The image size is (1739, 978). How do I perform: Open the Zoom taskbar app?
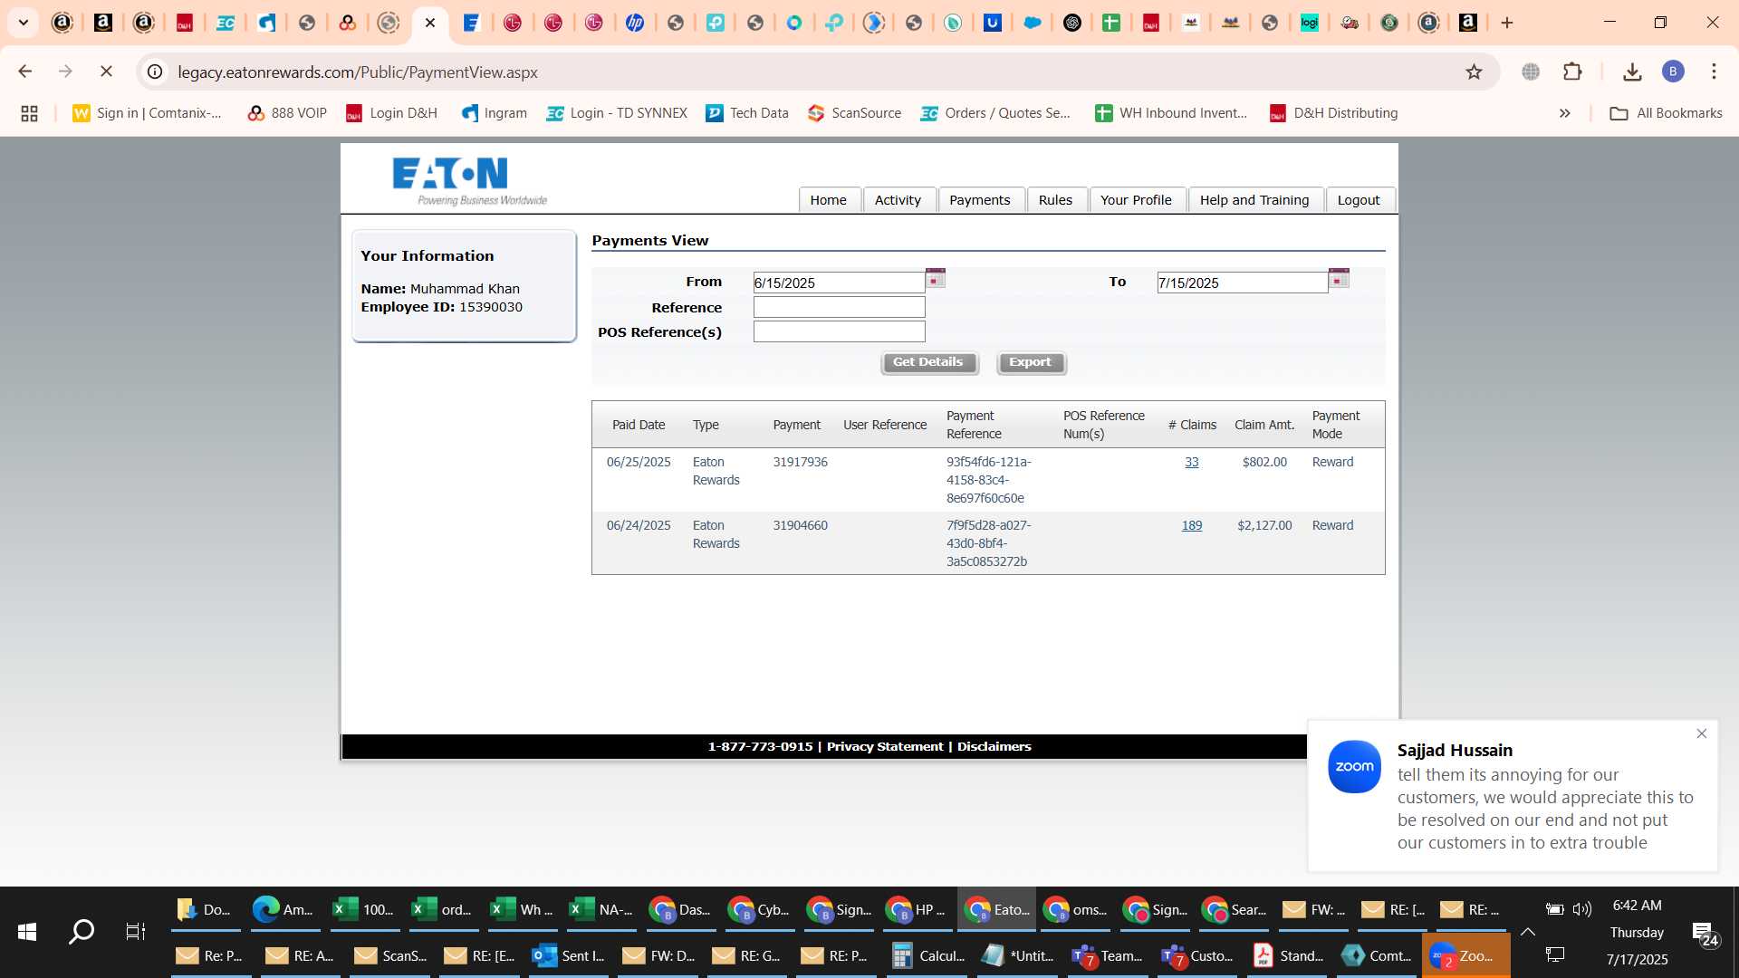(1465, 955)
